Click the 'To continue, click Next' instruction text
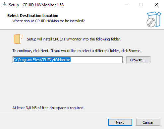 (77, 51)
